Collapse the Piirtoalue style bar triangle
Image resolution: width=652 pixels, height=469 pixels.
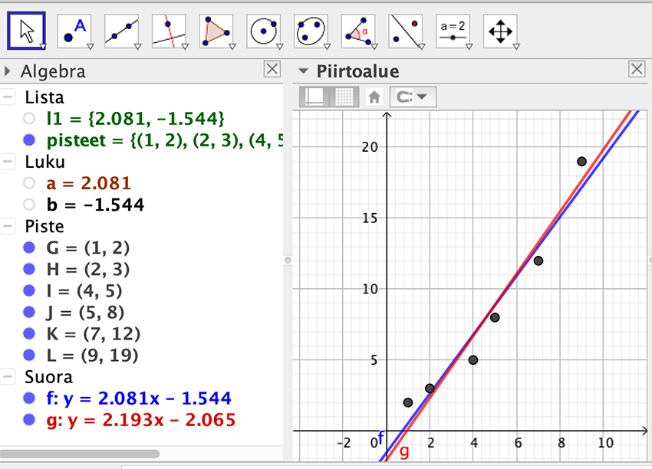coord(304,71)
